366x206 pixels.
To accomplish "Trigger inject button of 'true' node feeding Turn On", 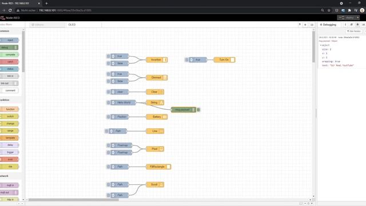I will coord(186,60).
